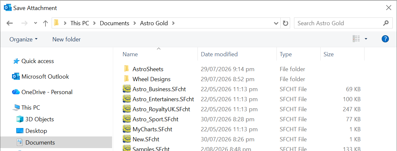
Task: Sort by Type column header
Action: [286, 54]
